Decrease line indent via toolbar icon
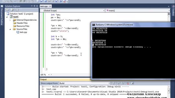175x98 pixels. pyautogui.click(x=21, y=1)
